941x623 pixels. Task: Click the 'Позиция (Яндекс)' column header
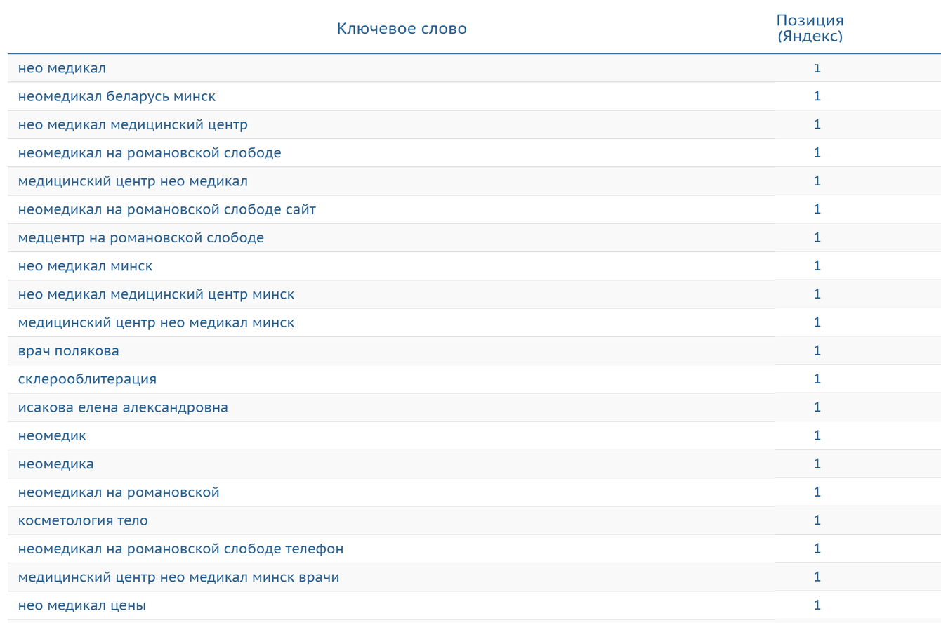pyautogui.click(x=810, y=28)
